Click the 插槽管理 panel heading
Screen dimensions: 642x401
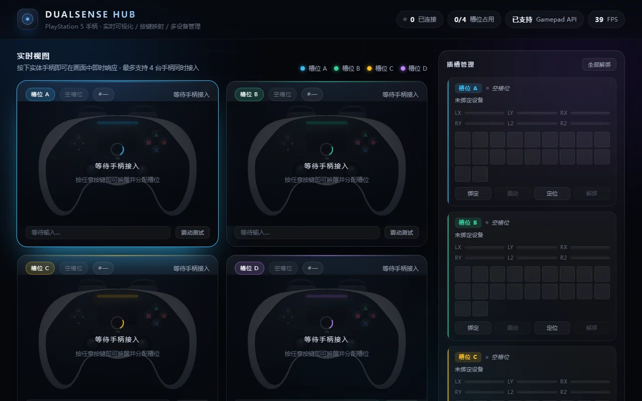coord(460,65)
